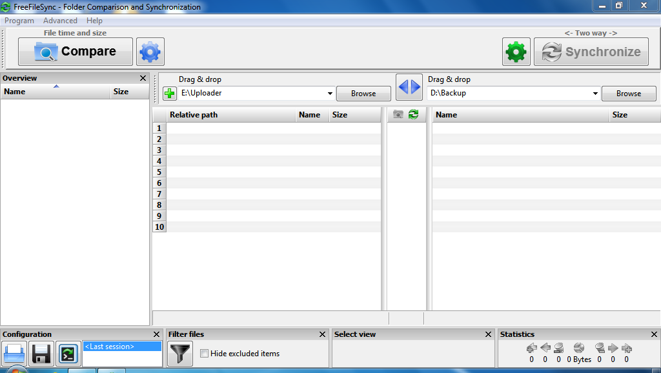Select the <Last session> configuration entry
This screenshot has height=373, width=661.
pos(122,347)
